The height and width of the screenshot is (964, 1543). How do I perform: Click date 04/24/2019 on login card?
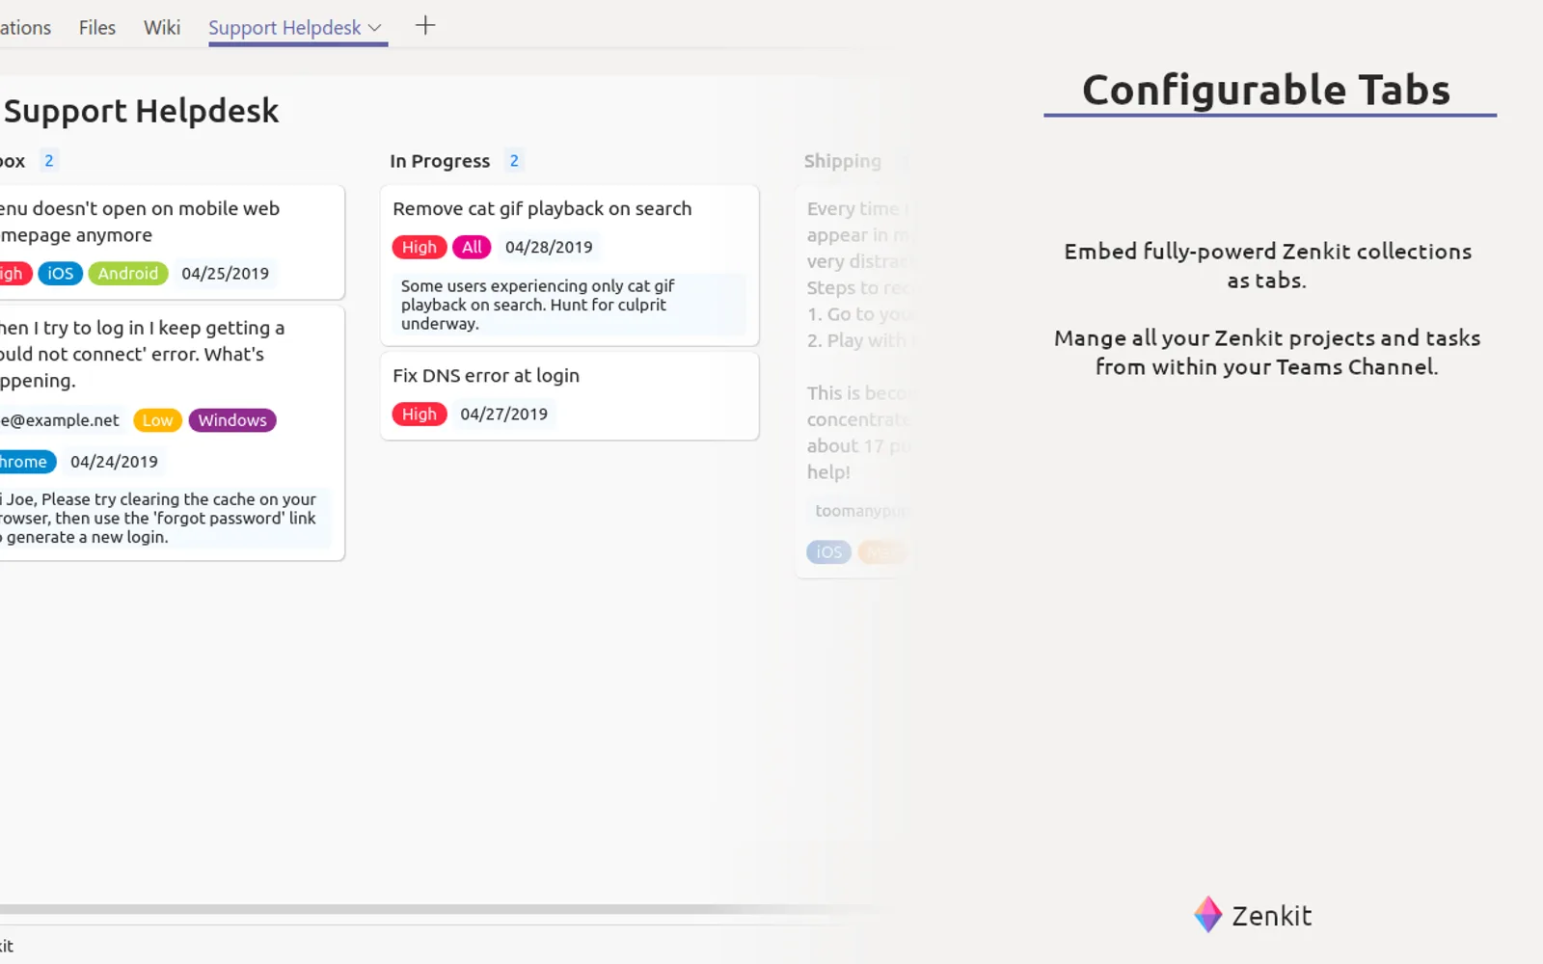coord(114,462)
